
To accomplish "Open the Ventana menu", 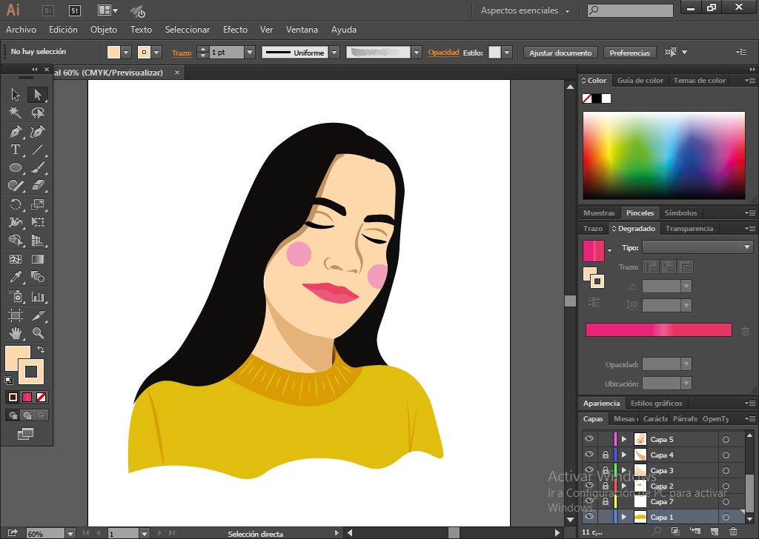I will (302, 30).
